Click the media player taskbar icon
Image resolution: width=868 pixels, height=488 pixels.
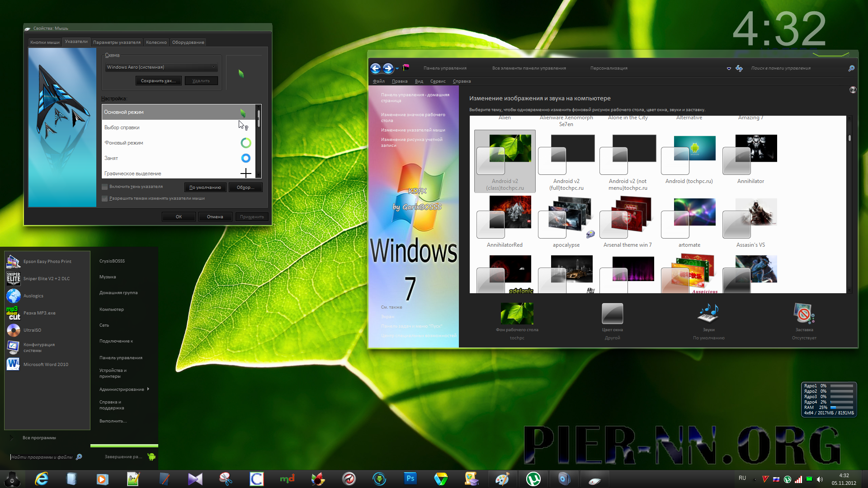tap(103, 479)
